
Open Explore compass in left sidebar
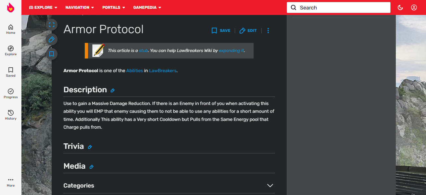pos(11,51)
